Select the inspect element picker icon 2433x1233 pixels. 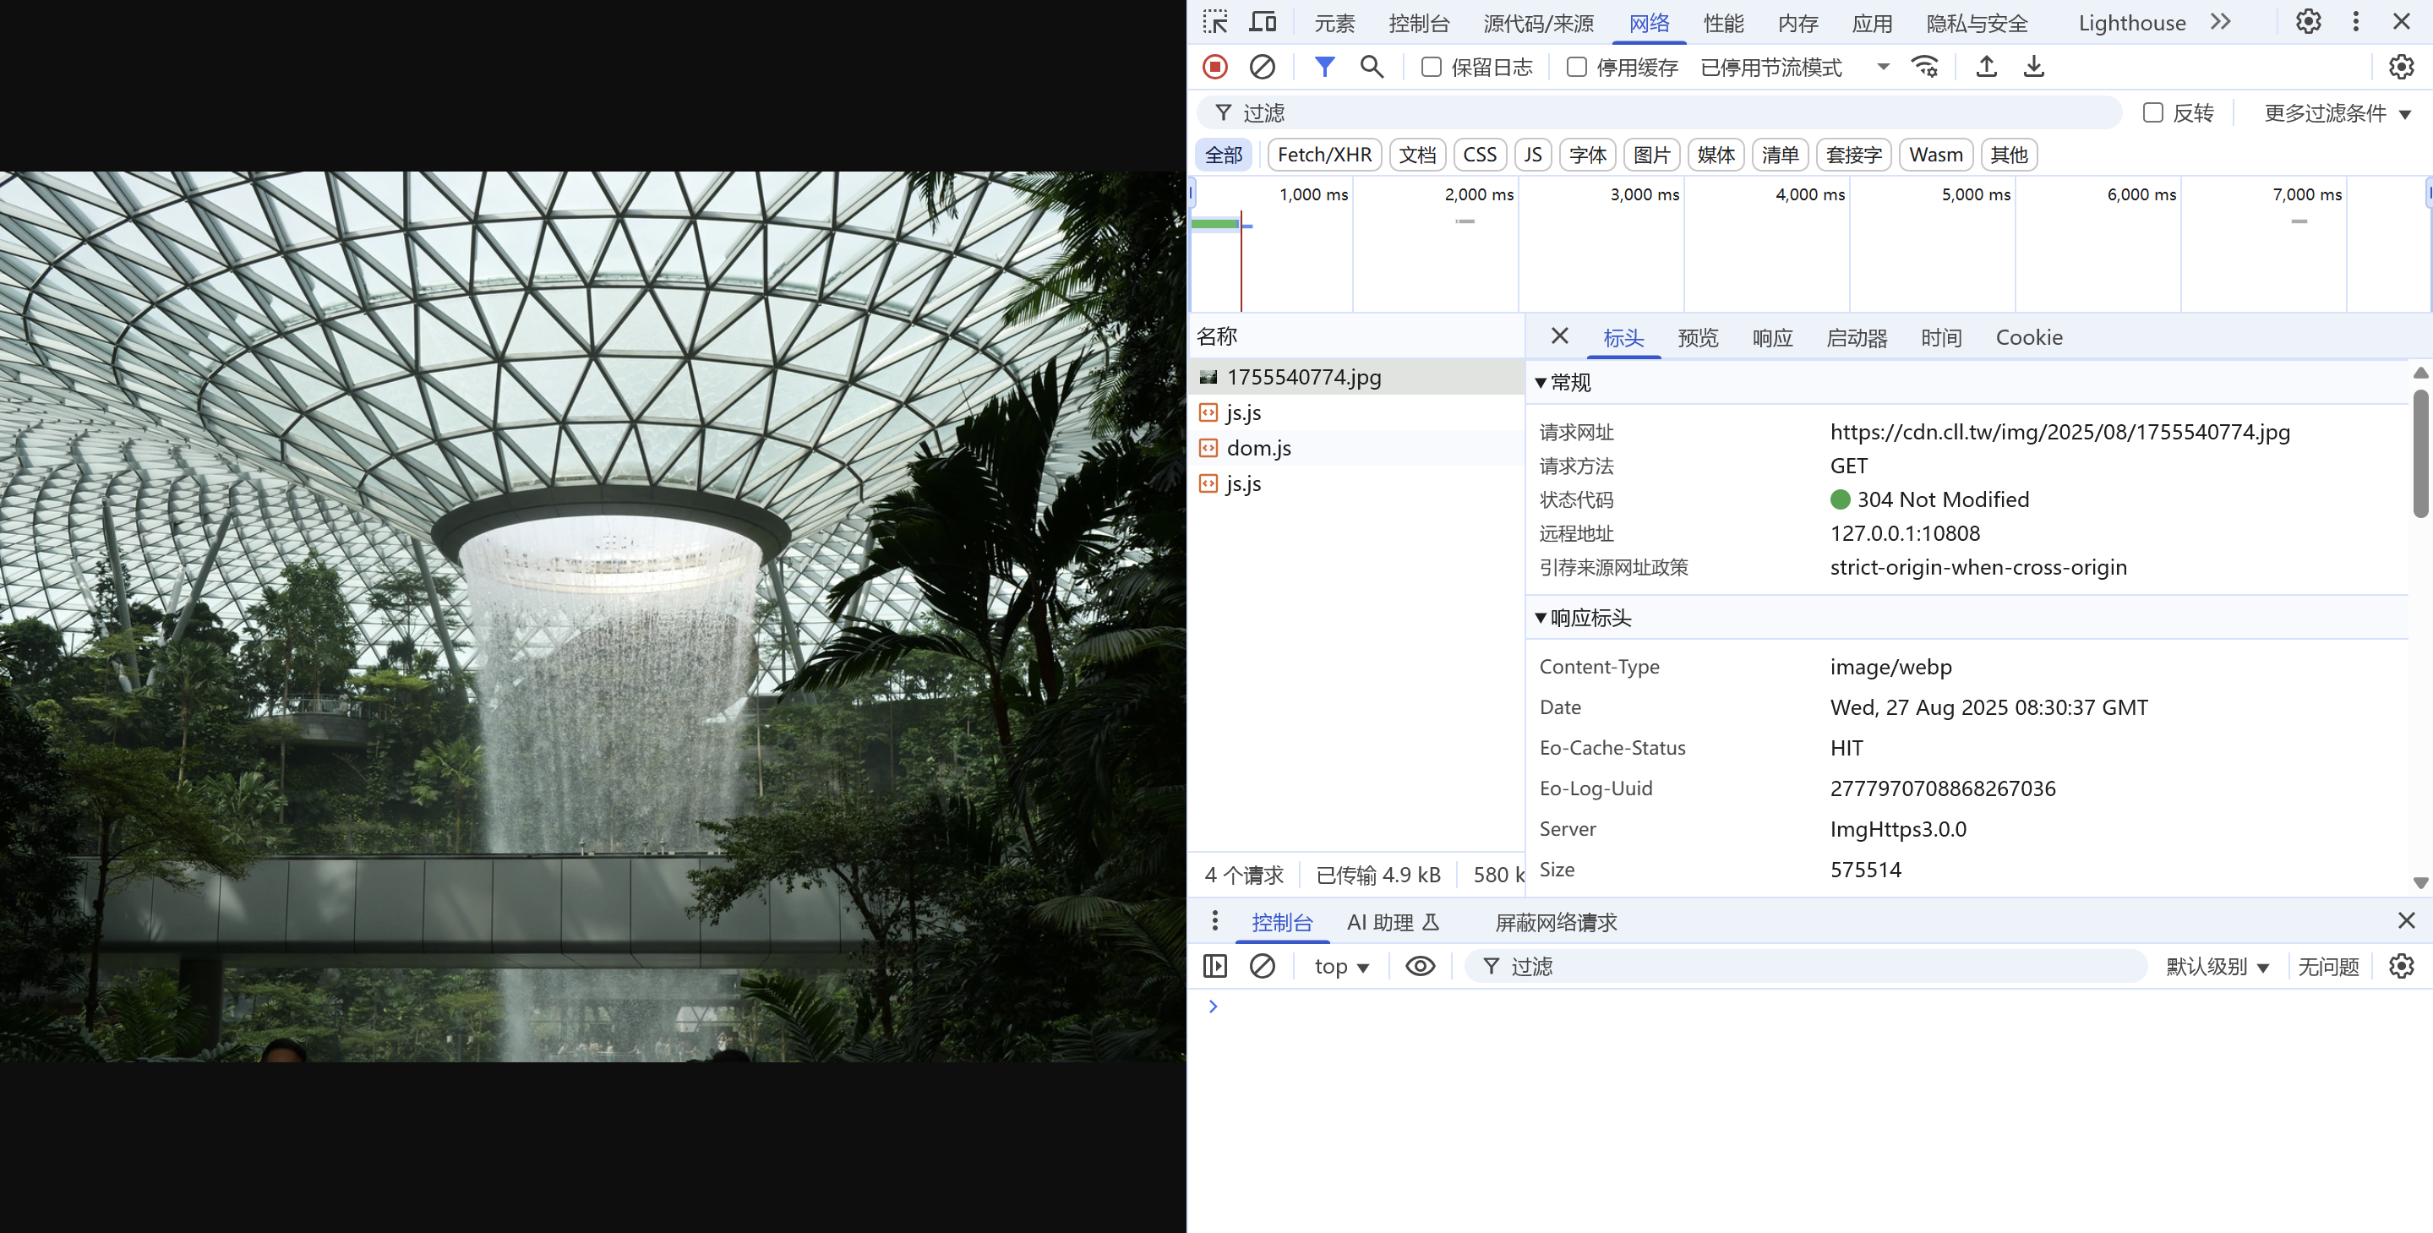click(x=1214, y=22)
